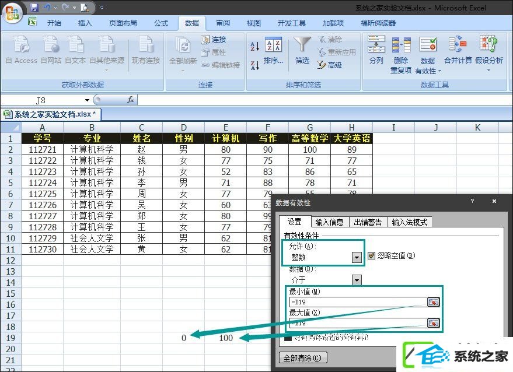Viewport: 513px width, 372px height.
Task: Select cell with 学号 112725
Action: tap(42, 194)
